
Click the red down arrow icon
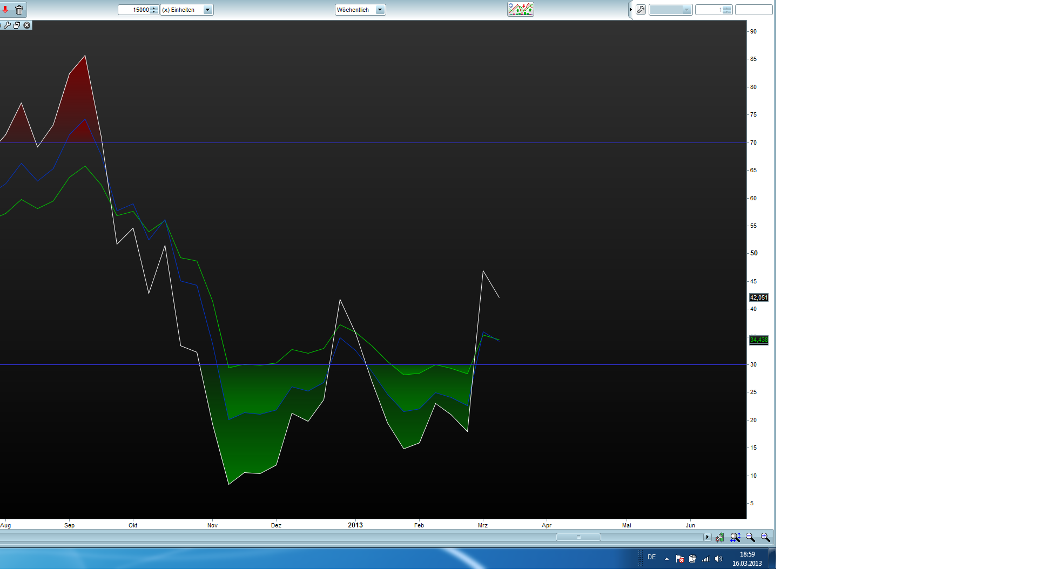pyautogui.click(x=5, y=10)
